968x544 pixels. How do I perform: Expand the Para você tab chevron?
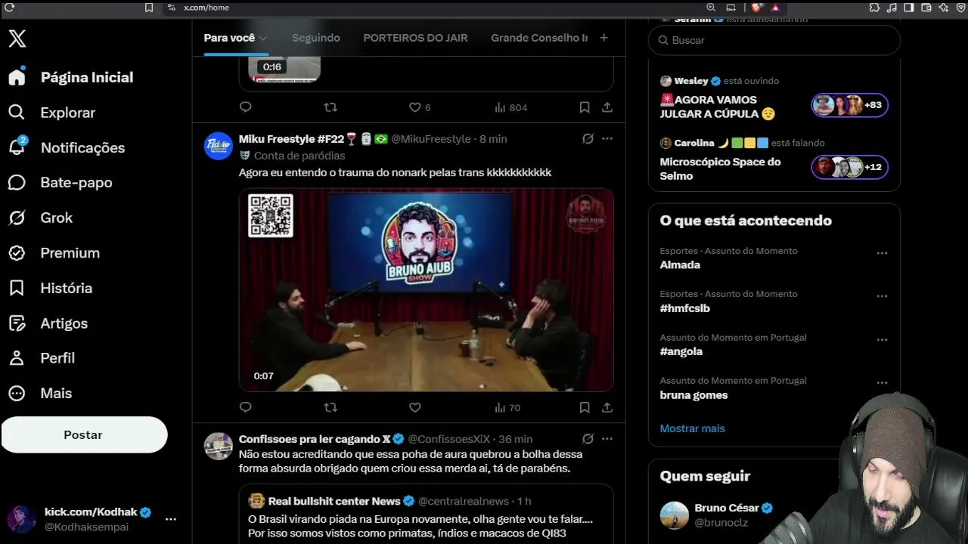coord(262,38)
